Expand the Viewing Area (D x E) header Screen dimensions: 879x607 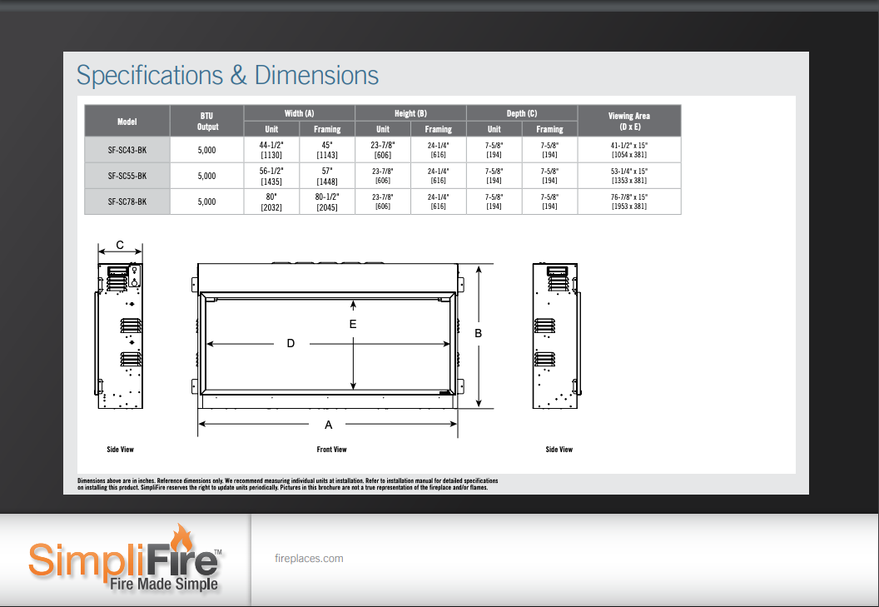pyautogui.click(x=628, y=120)
